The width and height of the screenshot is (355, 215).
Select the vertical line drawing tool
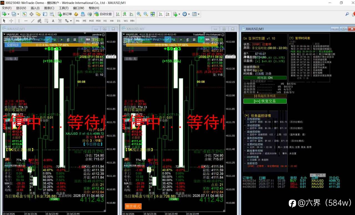pyautogui.click(x=19, y=21)
